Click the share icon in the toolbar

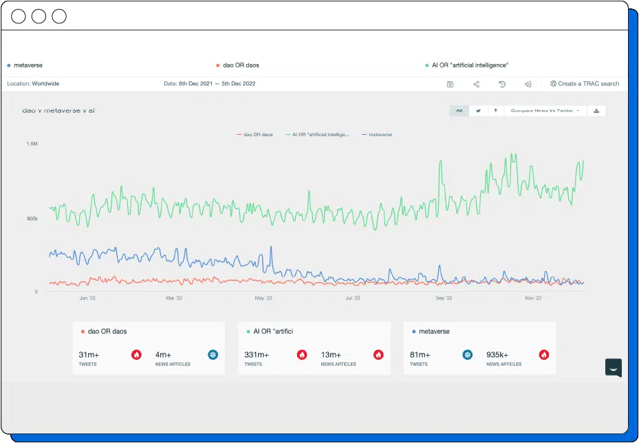coord(476,84)
